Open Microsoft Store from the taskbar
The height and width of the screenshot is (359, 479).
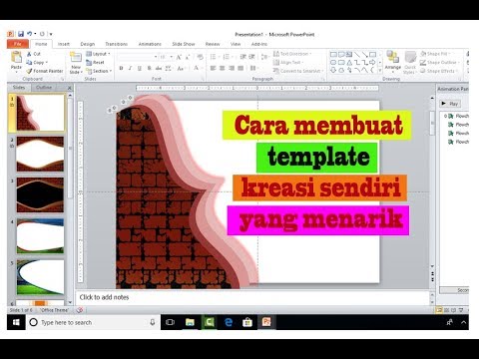tap(247, 322)
